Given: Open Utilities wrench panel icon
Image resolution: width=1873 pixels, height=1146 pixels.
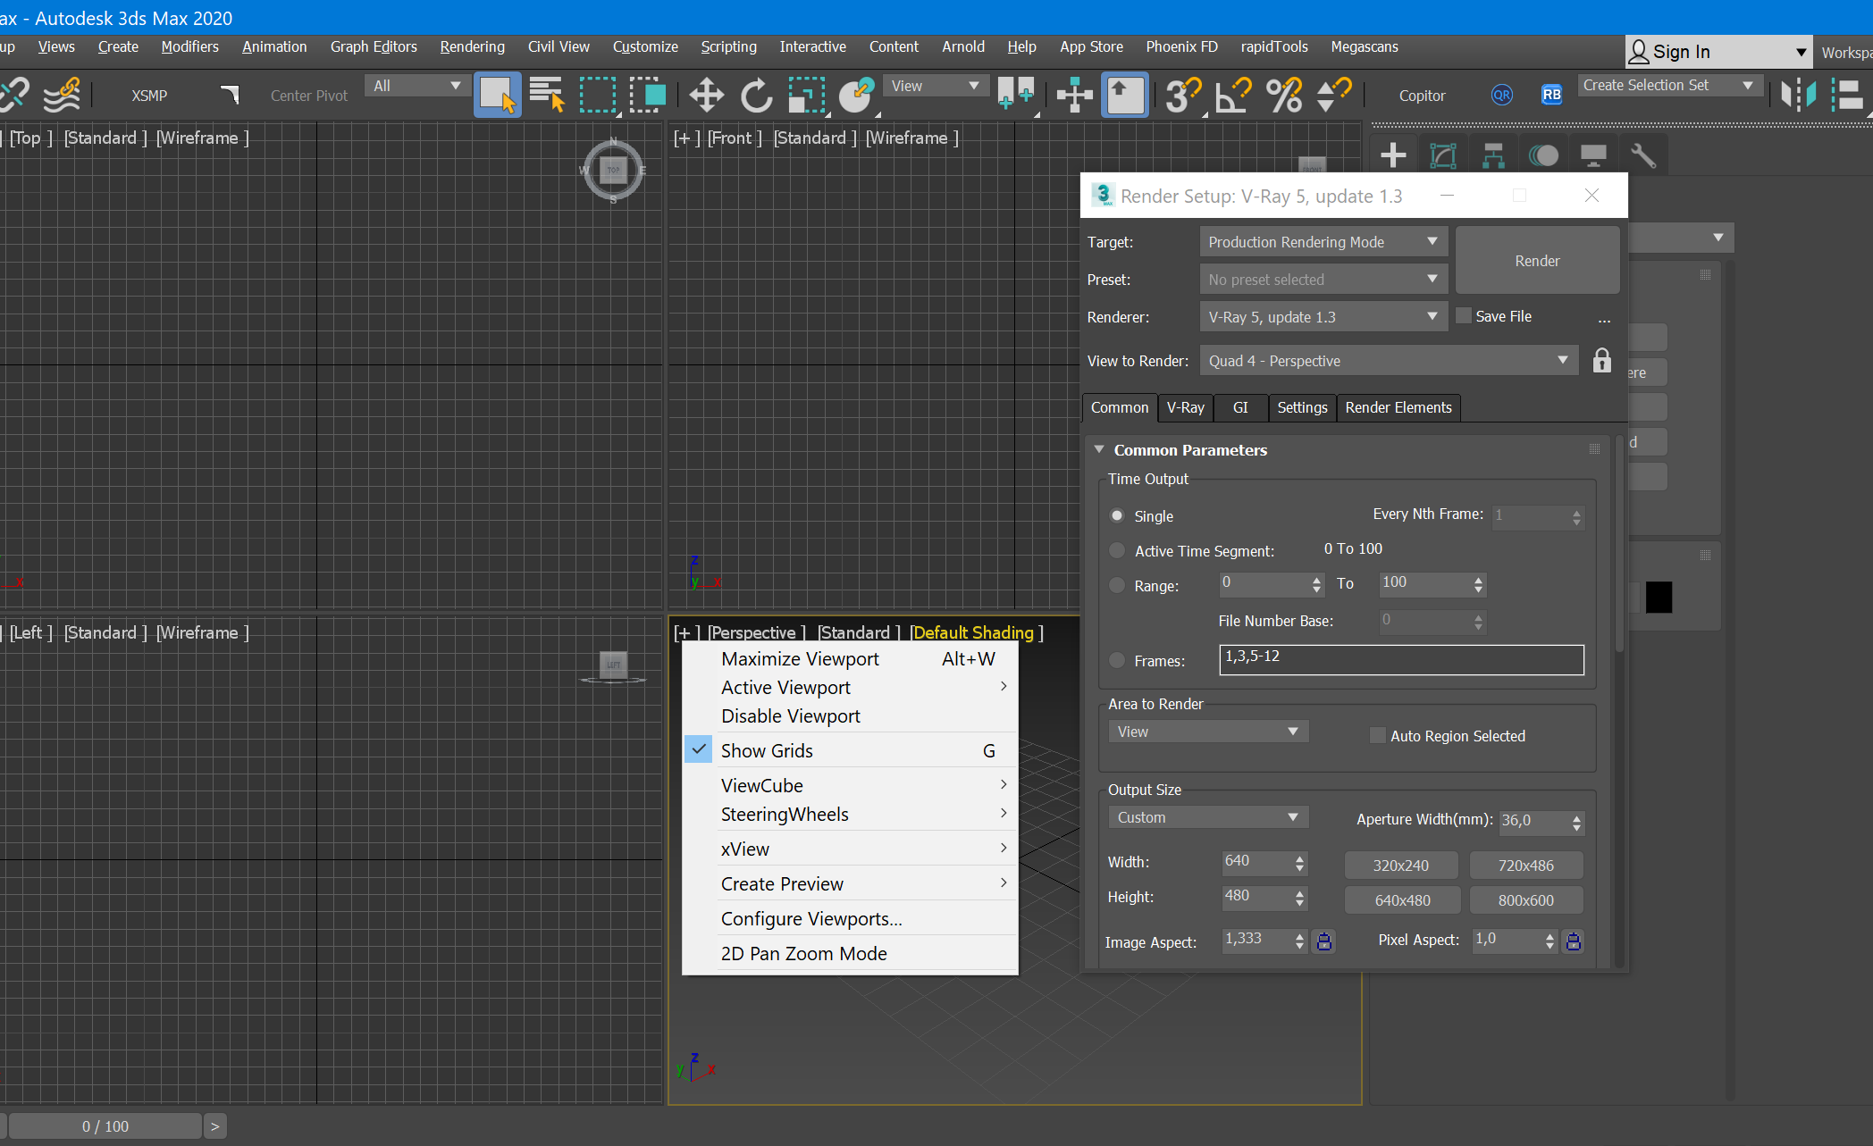Looking at the screenshot, I should tap(1643, 155).
